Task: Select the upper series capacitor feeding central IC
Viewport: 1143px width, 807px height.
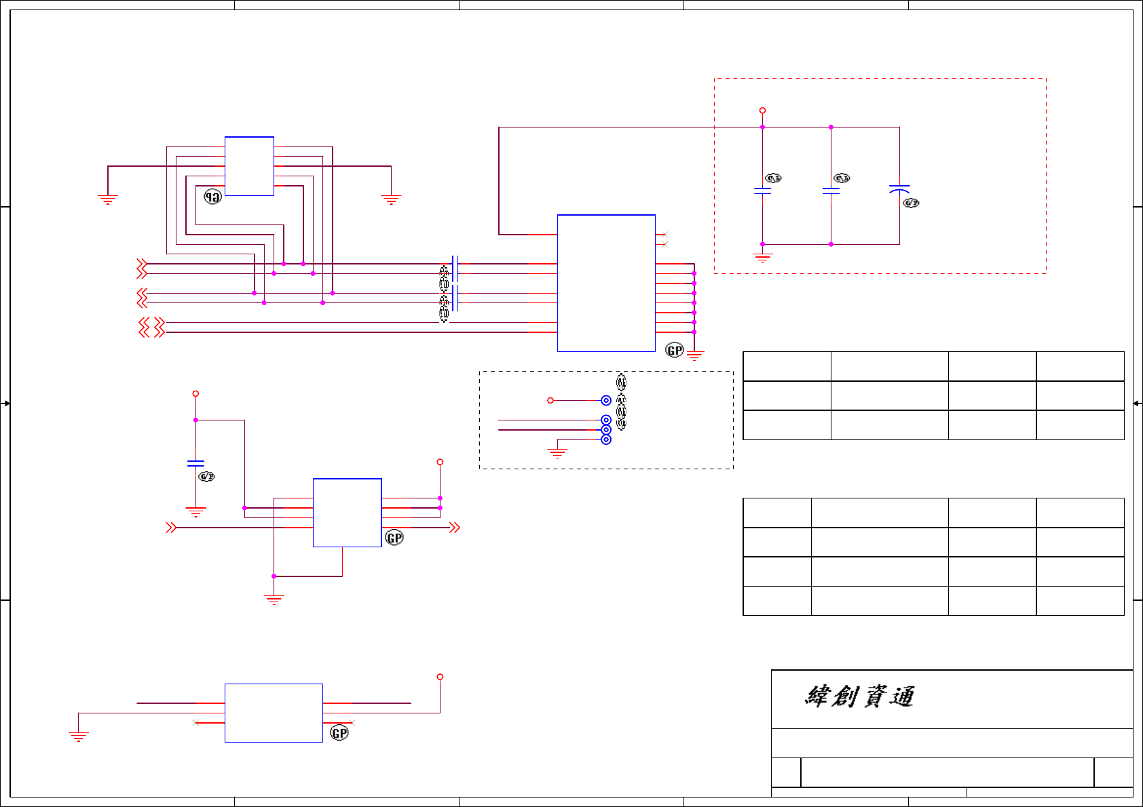Action: point(455,269)
